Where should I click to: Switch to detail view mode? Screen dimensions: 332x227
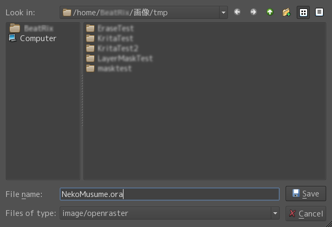pos(319,12)
